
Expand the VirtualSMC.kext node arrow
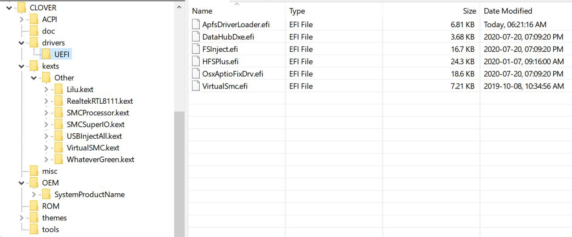click(46, 148)
